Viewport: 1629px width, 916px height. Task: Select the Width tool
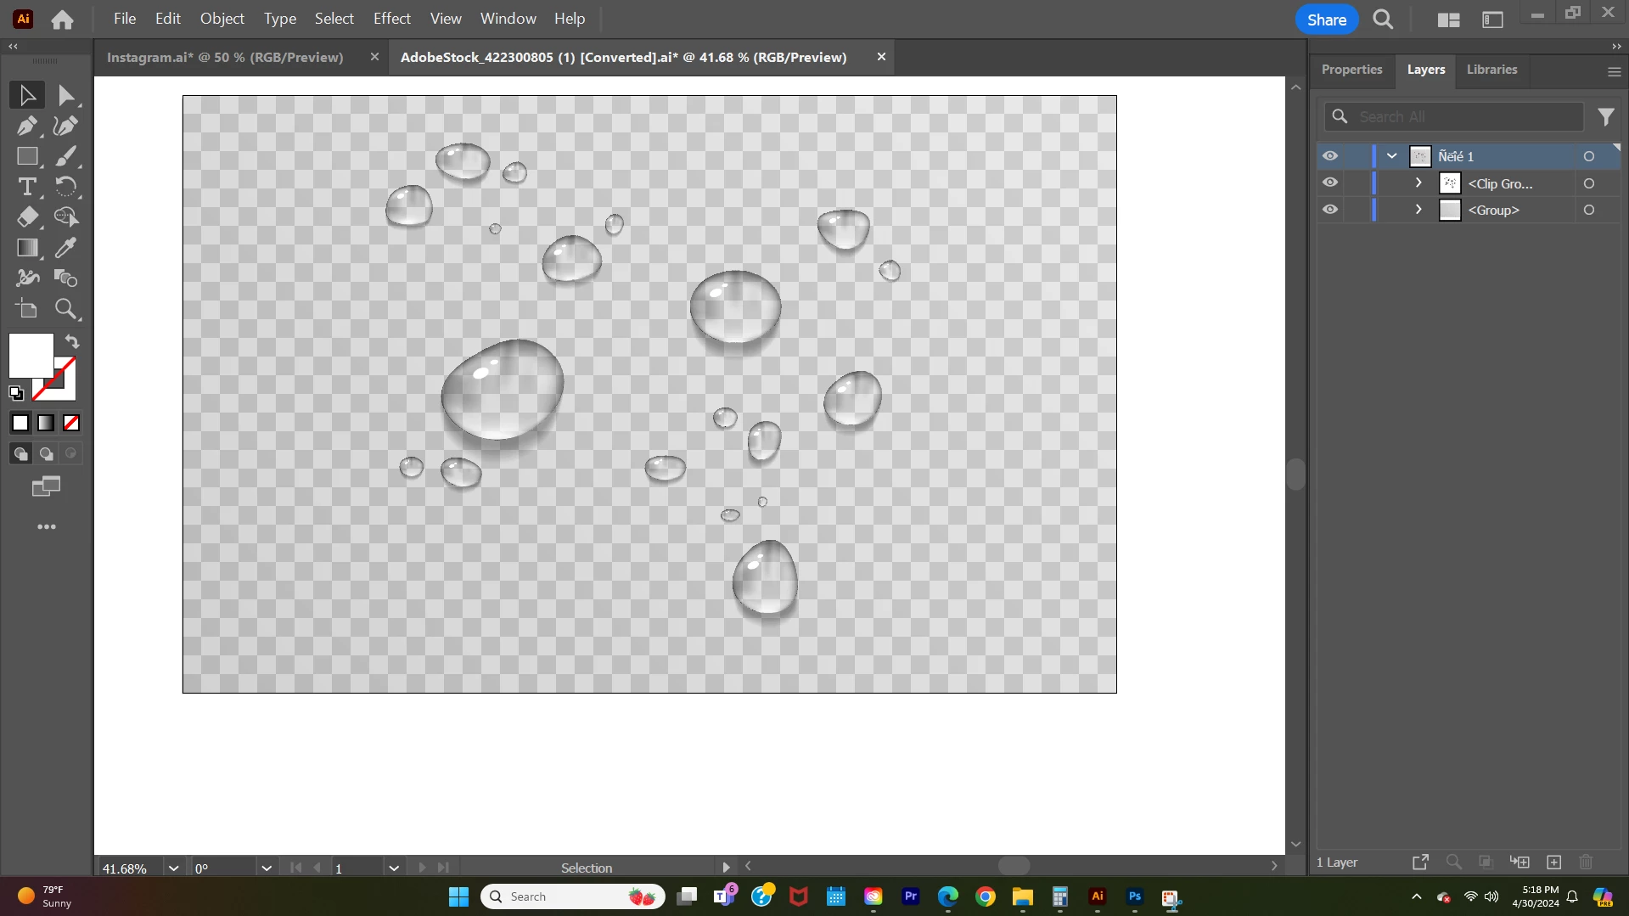pyautogui.click(x=27, y=278)
